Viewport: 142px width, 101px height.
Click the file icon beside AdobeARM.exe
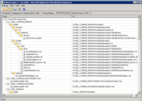(x=24, y=54)
